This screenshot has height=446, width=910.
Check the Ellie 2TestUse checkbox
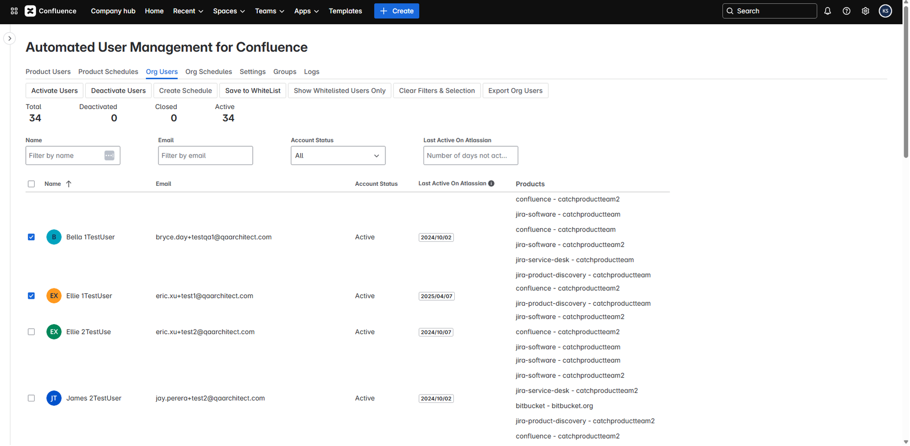pyautogui.click(x=31, y=332)
